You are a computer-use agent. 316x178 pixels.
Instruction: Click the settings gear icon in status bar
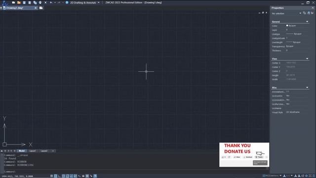pyautogui.click(x=307, y=176)
